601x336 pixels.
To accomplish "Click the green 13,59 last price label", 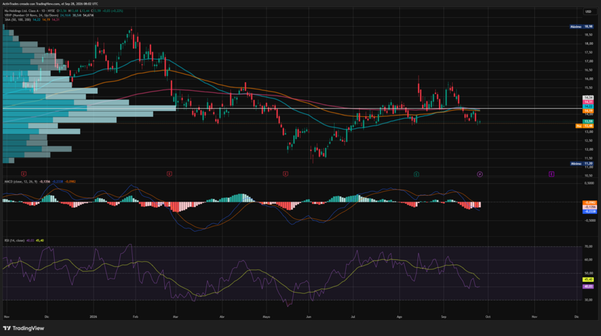I will click(588, 122).
